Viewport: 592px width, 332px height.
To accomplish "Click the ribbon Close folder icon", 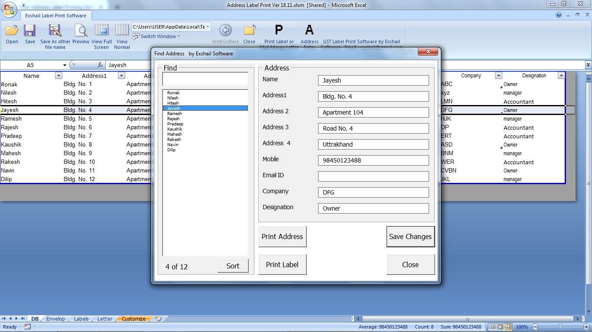I will (249, 30).
